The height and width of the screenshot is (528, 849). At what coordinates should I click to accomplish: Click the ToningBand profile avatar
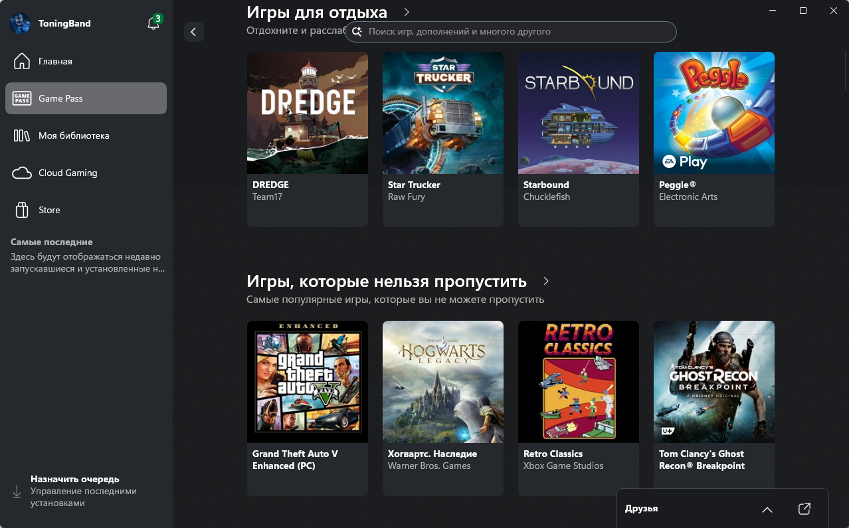click(19, 23)
